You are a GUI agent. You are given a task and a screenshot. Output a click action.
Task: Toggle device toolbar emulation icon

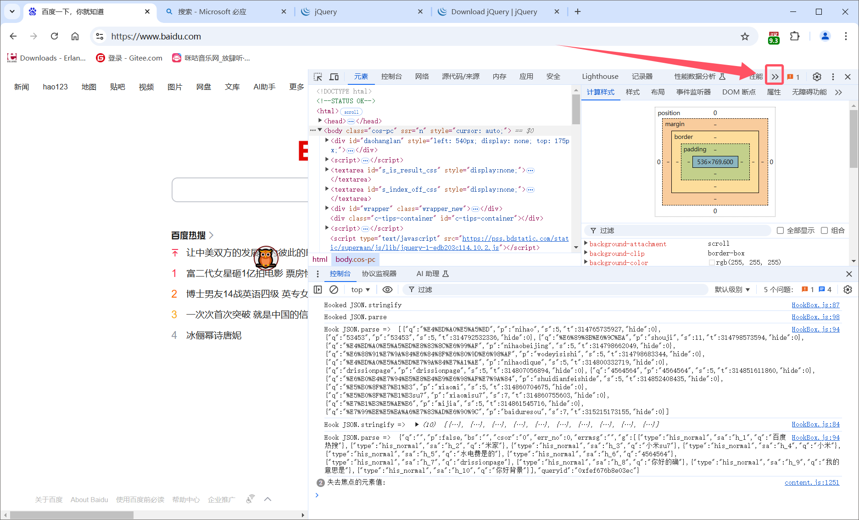click(x=334, y=77)
